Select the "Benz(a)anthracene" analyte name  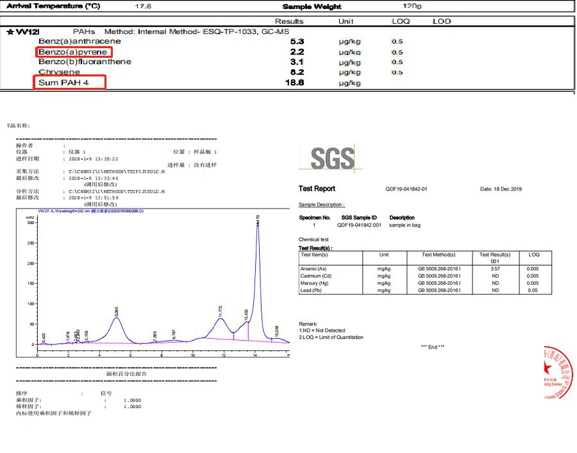79,41
